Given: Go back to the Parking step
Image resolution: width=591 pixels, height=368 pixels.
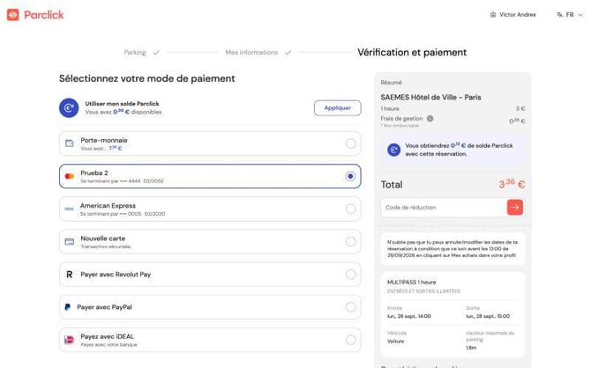Looking at the screenshot, I should [135, 52].
